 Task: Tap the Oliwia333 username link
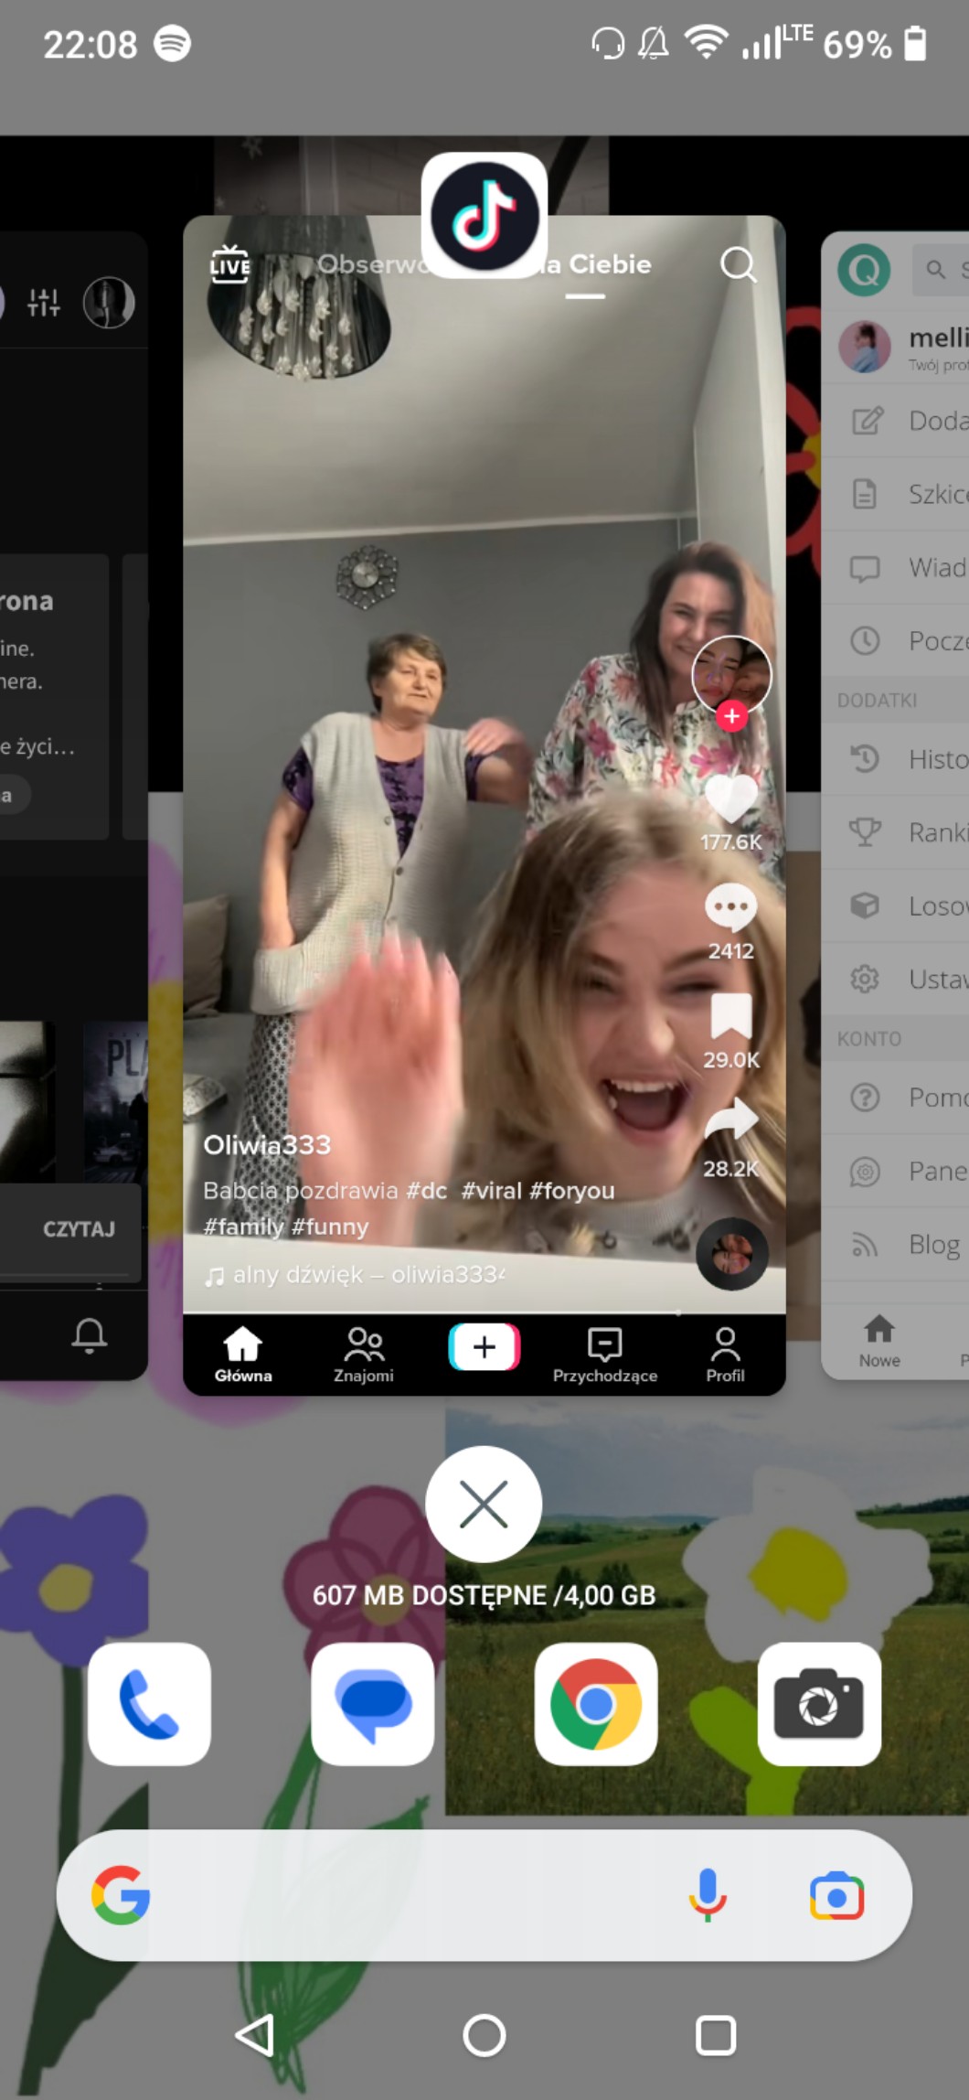[x=267, y=1145]
